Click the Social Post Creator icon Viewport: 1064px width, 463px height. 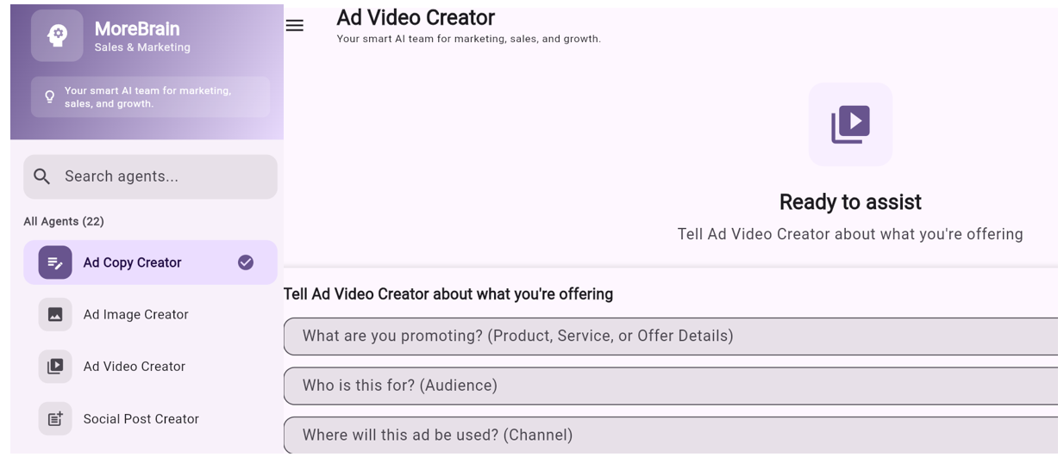[x=55, y=419]
